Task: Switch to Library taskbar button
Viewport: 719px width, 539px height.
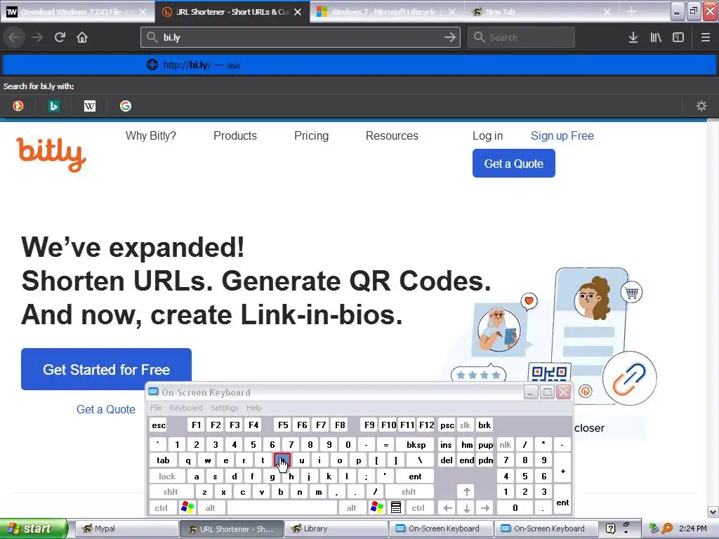Action: coord(336,528)
